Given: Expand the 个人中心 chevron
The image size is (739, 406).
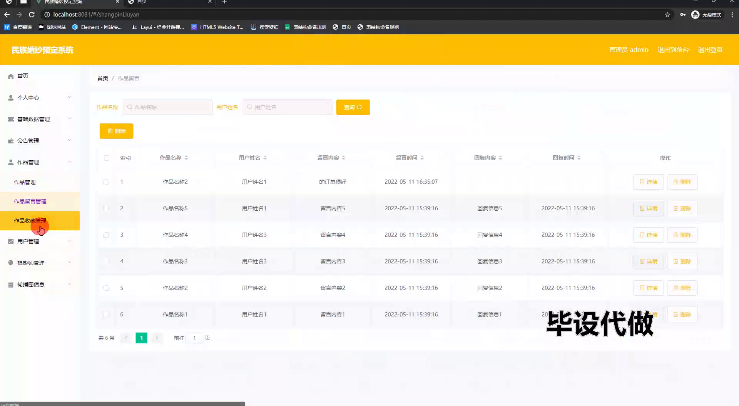Looking at the screenshot, I should tap(70, 97).
